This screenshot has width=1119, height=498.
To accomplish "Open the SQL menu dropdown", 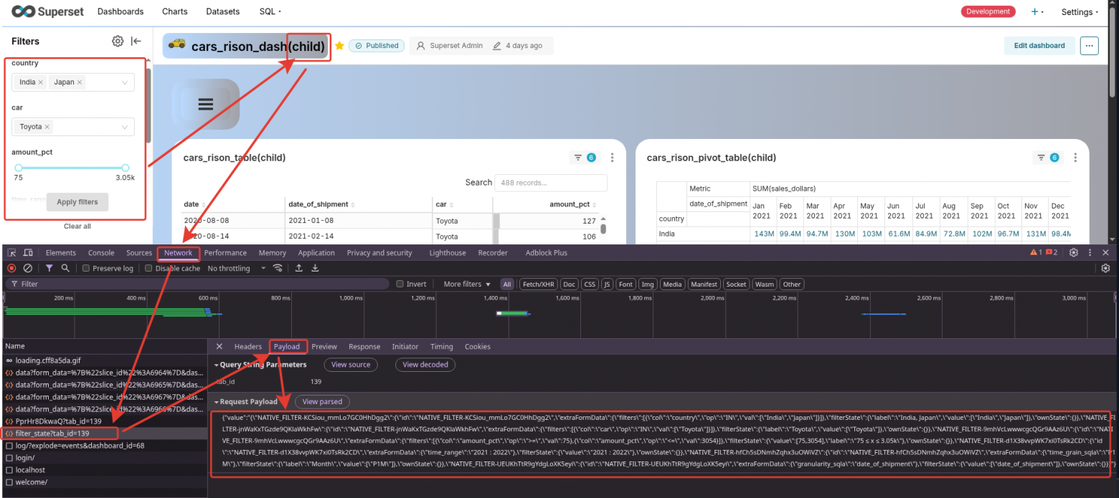I will coord(269,11).
